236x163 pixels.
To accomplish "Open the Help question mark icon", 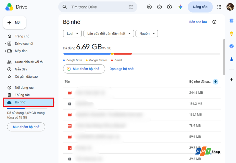I will tap(159, 7).
